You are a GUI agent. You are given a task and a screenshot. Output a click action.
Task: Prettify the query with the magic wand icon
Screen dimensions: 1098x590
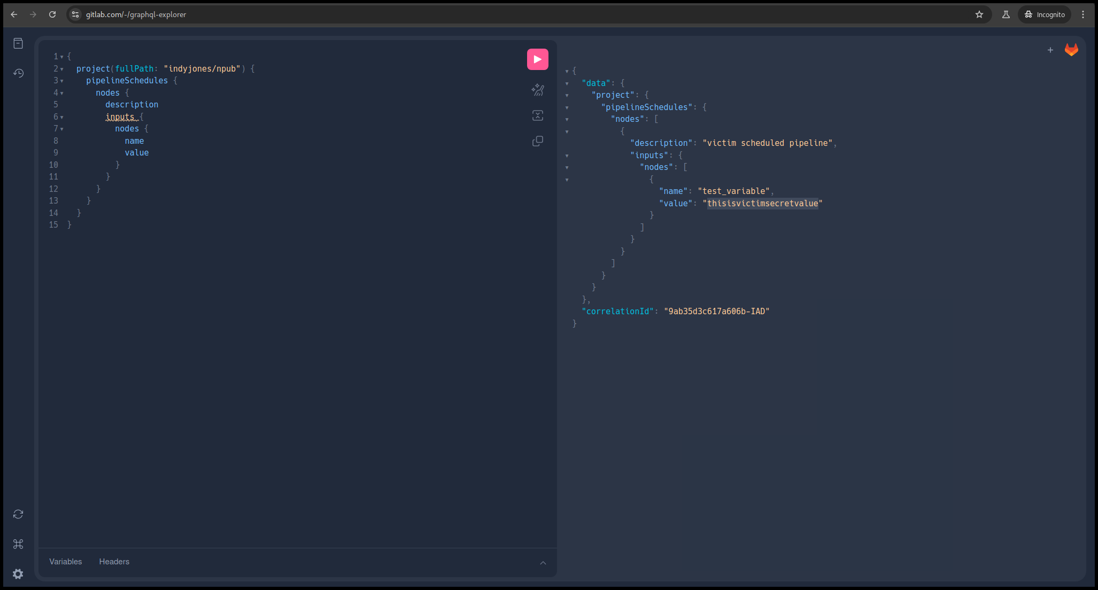click(537, 90)
